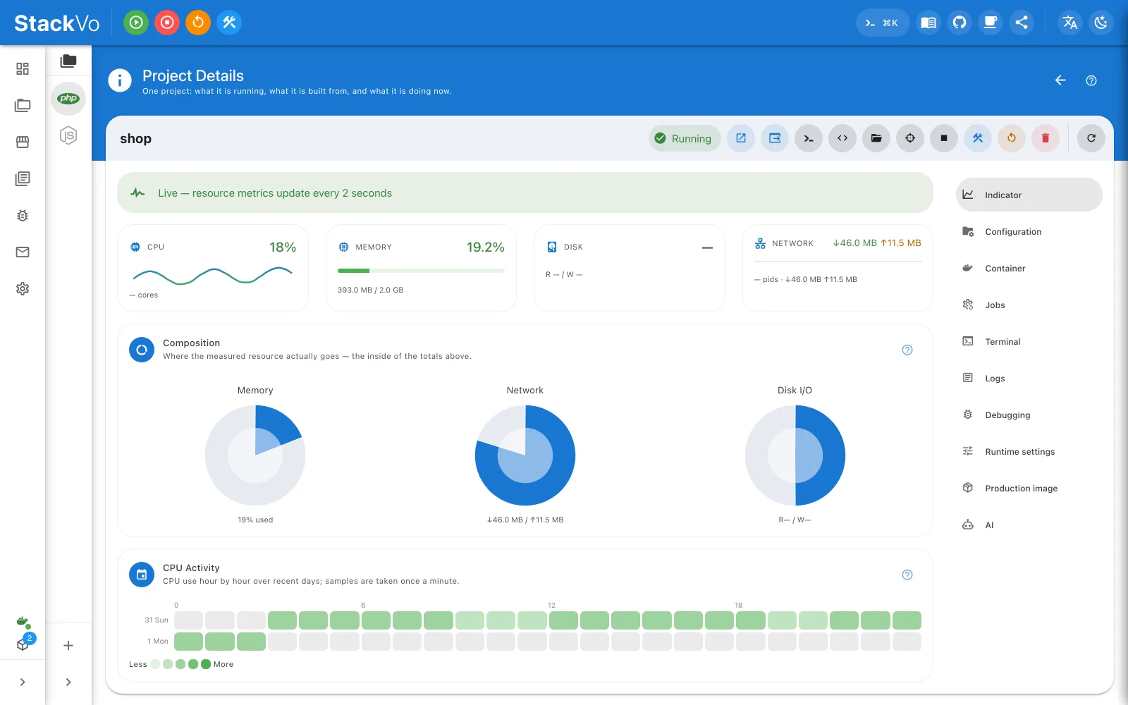
Task: Expand the left navigation rail chevron
Action: 23,682
